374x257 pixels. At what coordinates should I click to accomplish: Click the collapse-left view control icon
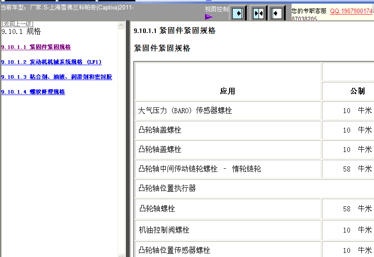pyautogui.click(x=277, y=14)
